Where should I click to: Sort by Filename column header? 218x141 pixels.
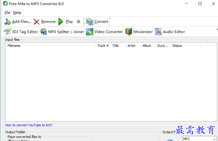coord(51,46)
